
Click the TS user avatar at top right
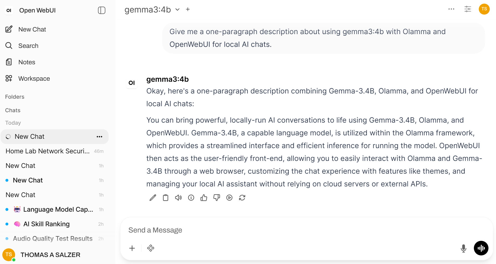click(484, 9)
